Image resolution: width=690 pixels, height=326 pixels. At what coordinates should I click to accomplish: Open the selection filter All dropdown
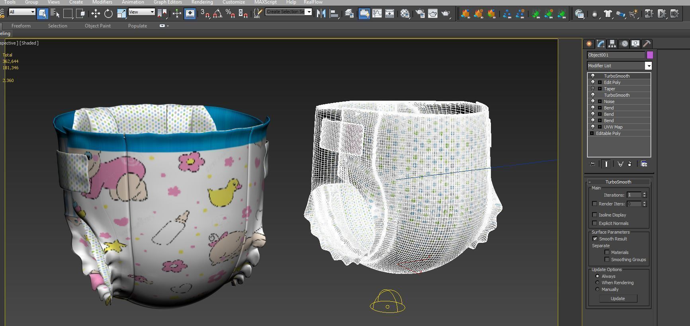[x=22, y=12]
